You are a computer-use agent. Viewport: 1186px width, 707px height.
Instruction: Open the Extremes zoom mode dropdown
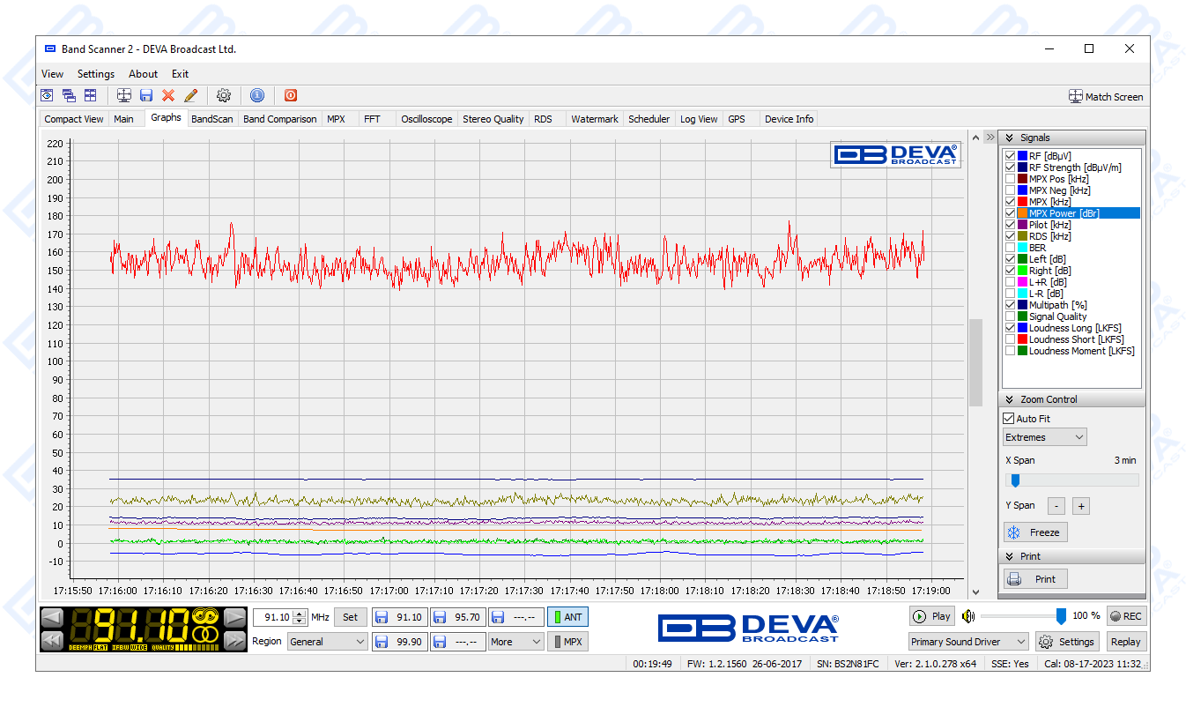tap(1045, 437)
